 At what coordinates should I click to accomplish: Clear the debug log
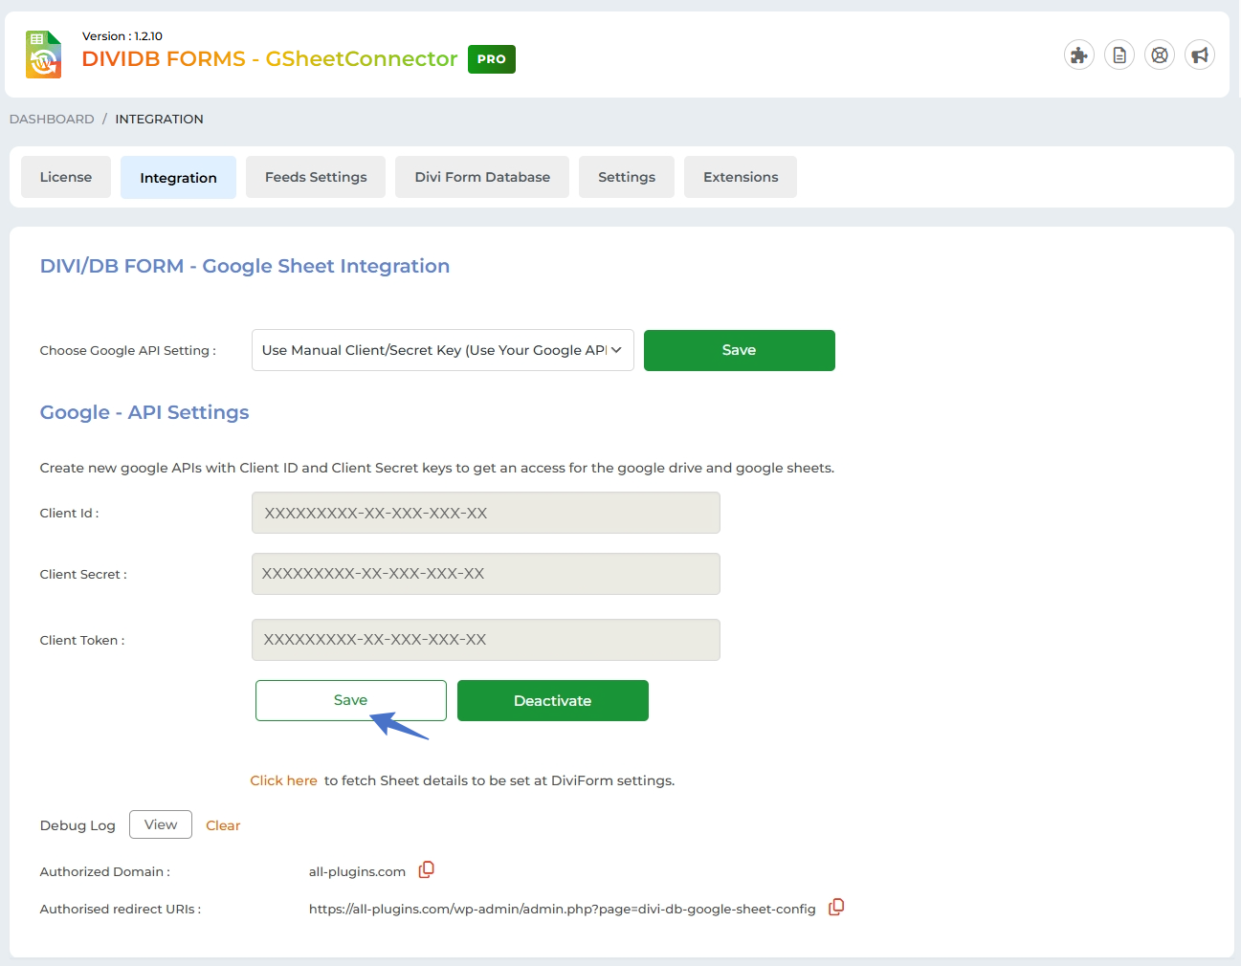pos(223,825)
